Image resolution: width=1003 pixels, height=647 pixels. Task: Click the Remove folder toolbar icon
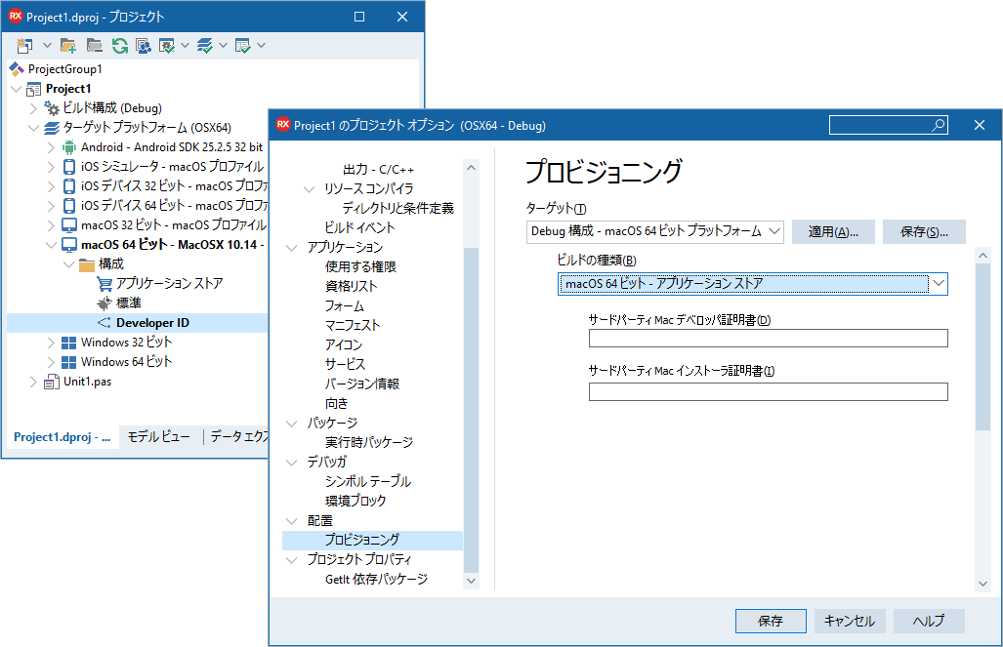(x=95, y=46)
